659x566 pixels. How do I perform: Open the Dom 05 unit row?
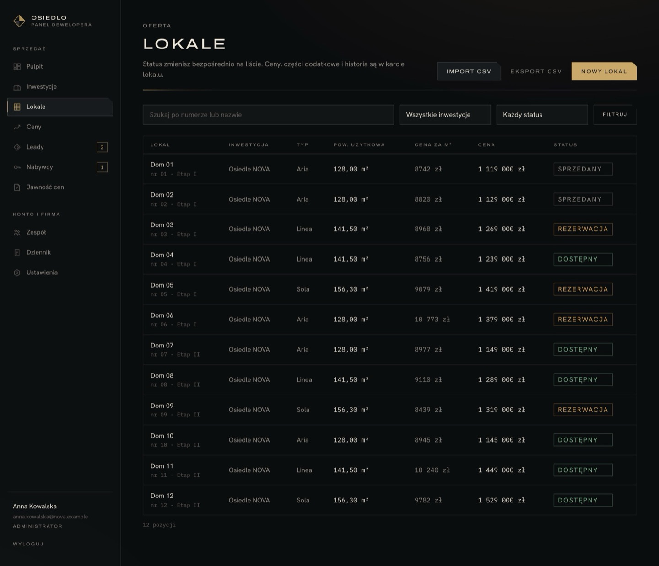tap(389, 289)
